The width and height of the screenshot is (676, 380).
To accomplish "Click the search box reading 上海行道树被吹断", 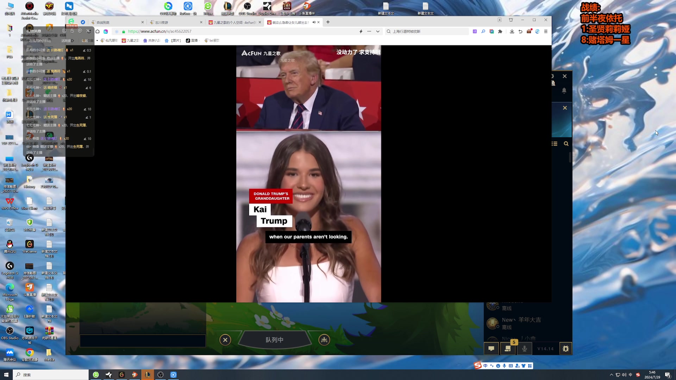I will 428,31.
